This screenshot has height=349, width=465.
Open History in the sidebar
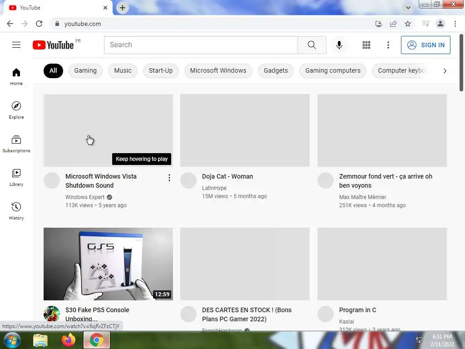(x=16, y=211)
